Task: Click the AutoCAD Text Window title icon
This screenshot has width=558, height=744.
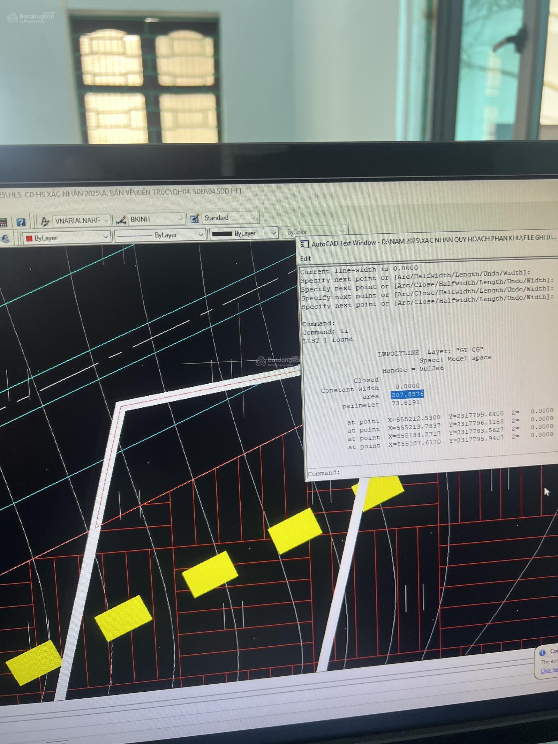Action: coord(304,244)
